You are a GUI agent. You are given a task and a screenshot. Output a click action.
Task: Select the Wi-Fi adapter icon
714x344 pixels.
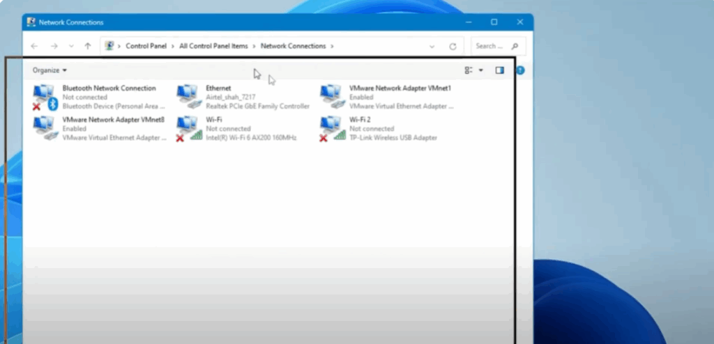click(189, 128)
